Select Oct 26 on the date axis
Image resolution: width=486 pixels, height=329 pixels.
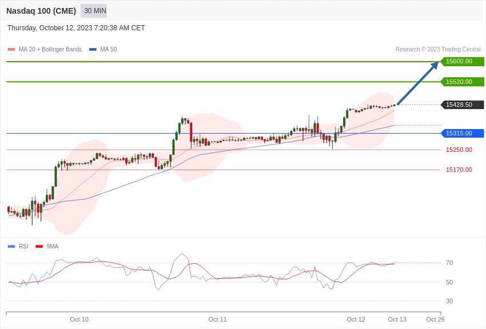point(435,319)
